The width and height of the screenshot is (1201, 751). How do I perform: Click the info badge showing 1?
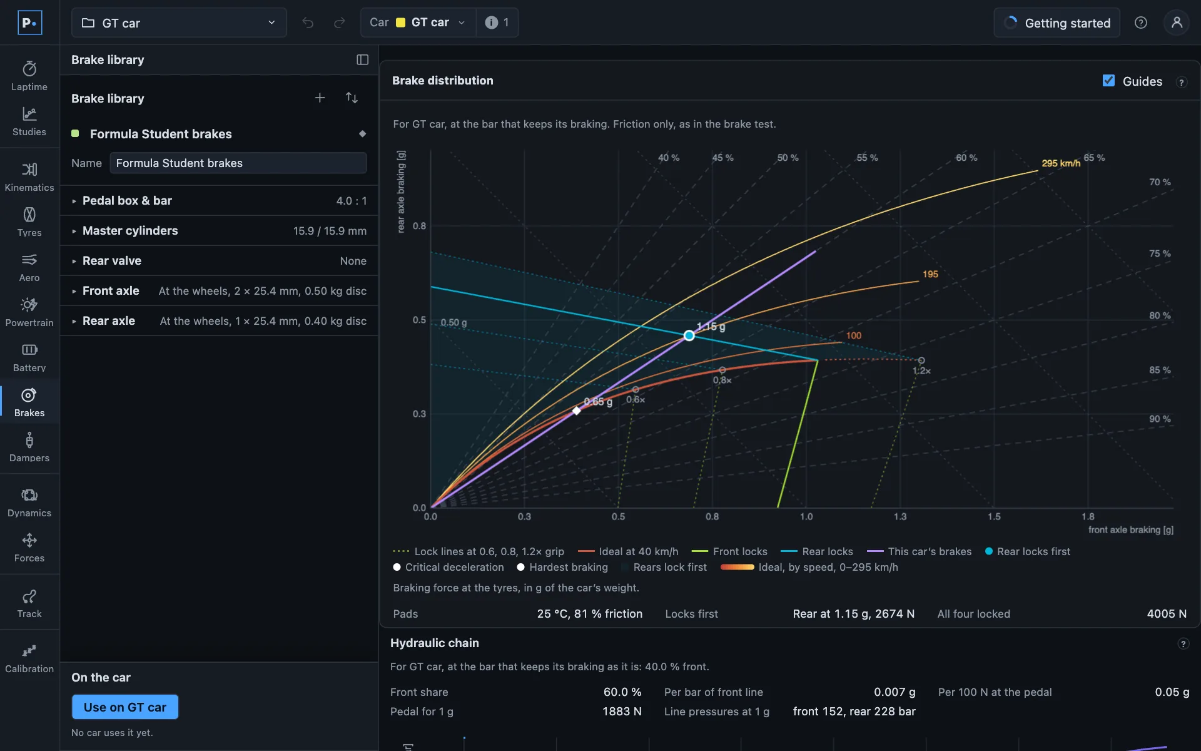coord(497,23)
